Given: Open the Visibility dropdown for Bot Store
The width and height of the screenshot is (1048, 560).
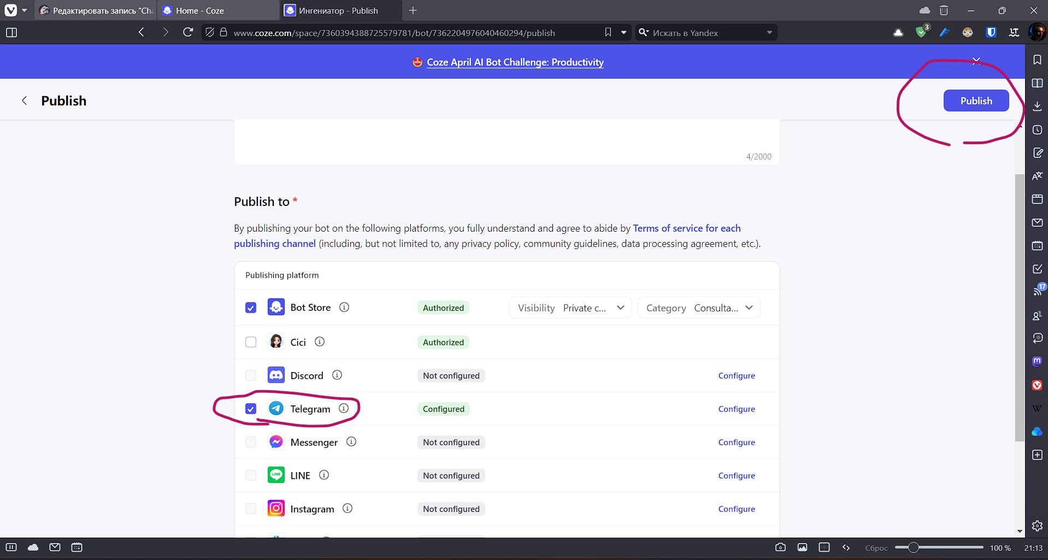Looking at the screenshot, I should tap(570, 308).
